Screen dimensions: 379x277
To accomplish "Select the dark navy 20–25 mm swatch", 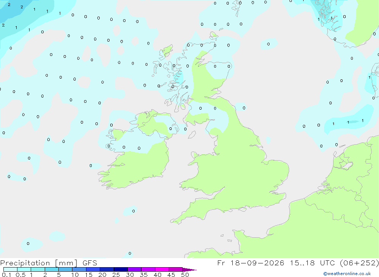I will click(107, 269).
